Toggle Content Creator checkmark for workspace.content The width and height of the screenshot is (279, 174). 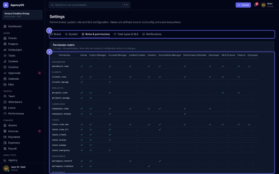pos(131,161)
